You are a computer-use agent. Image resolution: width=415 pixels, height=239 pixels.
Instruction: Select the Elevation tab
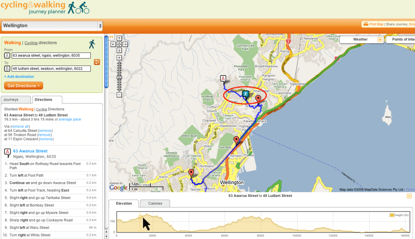(x=124, y=203)
